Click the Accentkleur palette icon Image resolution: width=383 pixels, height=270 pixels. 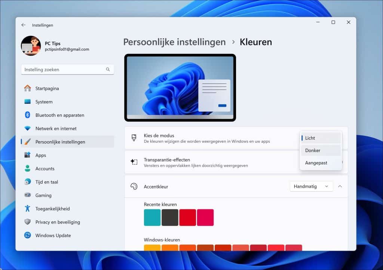[134, 186]
